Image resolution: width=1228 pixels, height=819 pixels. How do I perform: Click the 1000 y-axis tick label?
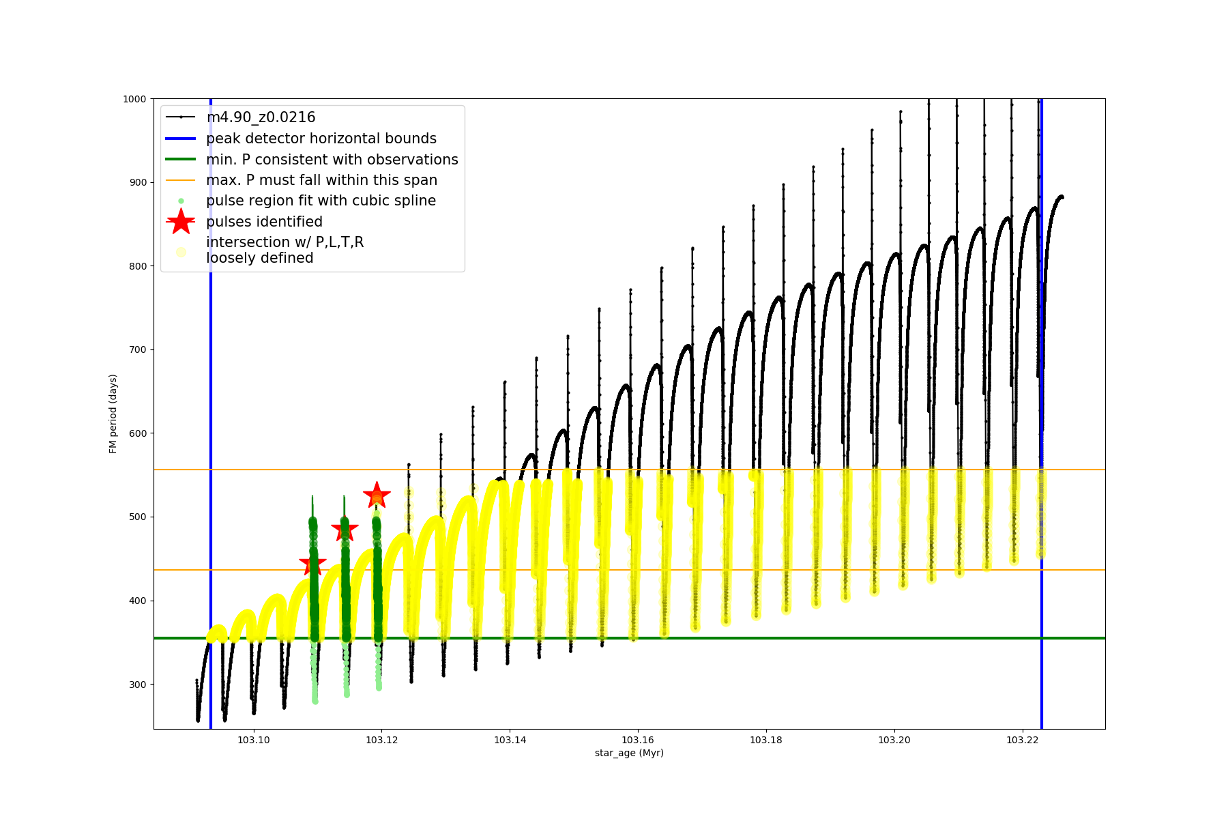click(x=134, y=99)
